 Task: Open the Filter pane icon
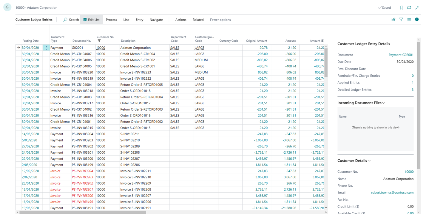[401, 19]
